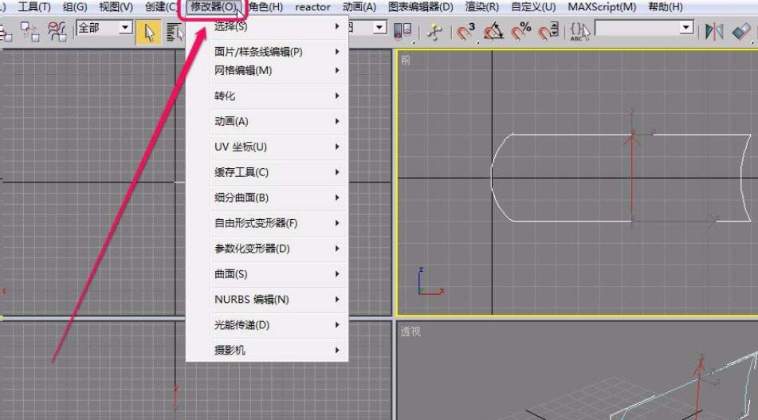Click the Select and Manipulate icon
758x420 pixels.
(x=434, y=32)
